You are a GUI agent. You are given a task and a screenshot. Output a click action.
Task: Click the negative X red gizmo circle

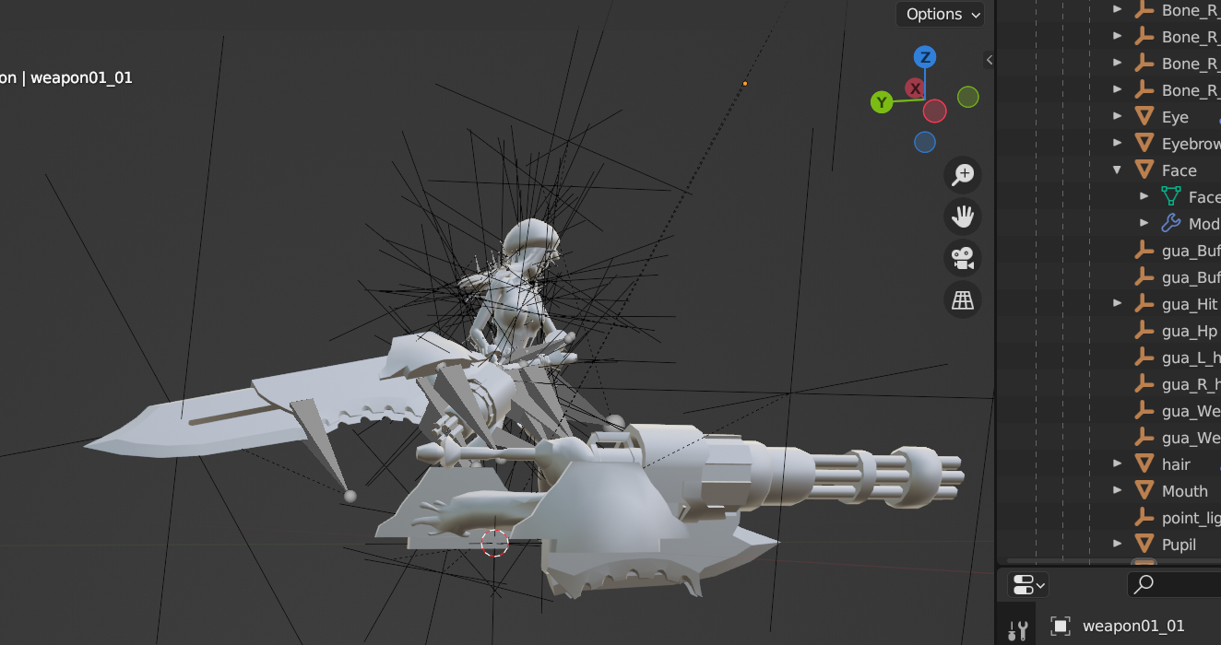click(935, 111)
